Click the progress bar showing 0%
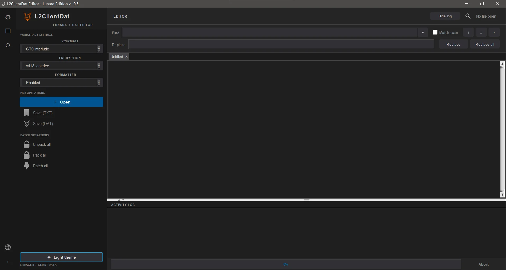506x270 pixels. pos(286,264)
